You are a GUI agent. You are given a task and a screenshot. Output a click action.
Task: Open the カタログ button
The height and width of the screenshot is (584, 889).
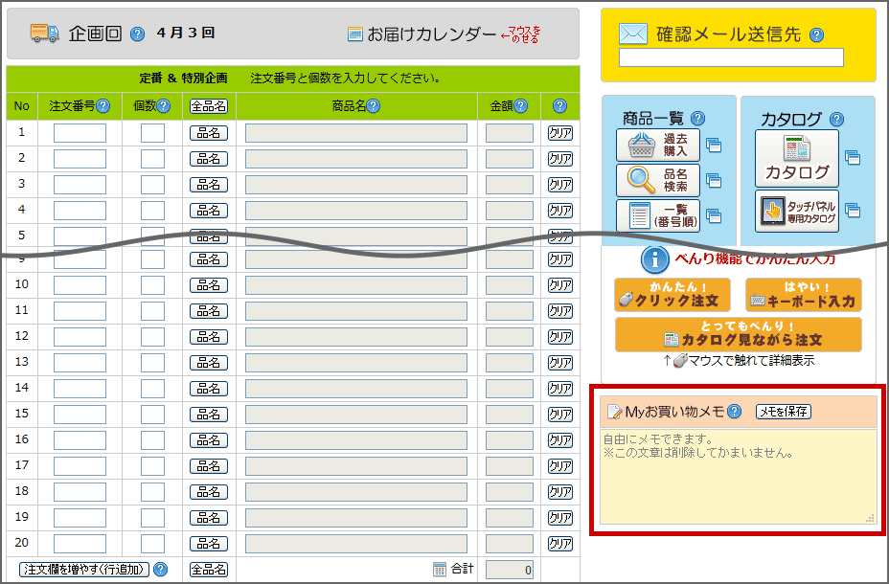click(x=797, y=158)
